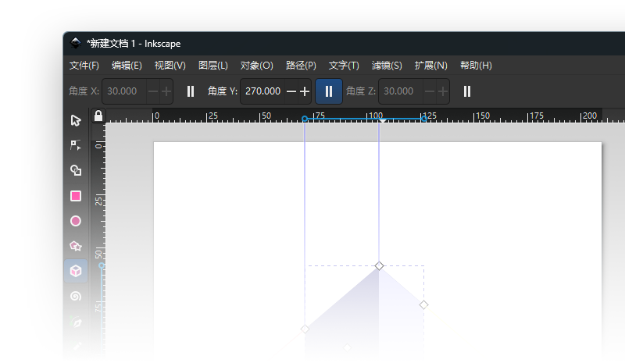The image size is (625, 363).
Task: Open the 滤镜(S) filters menu
Action: coord(387,66)
